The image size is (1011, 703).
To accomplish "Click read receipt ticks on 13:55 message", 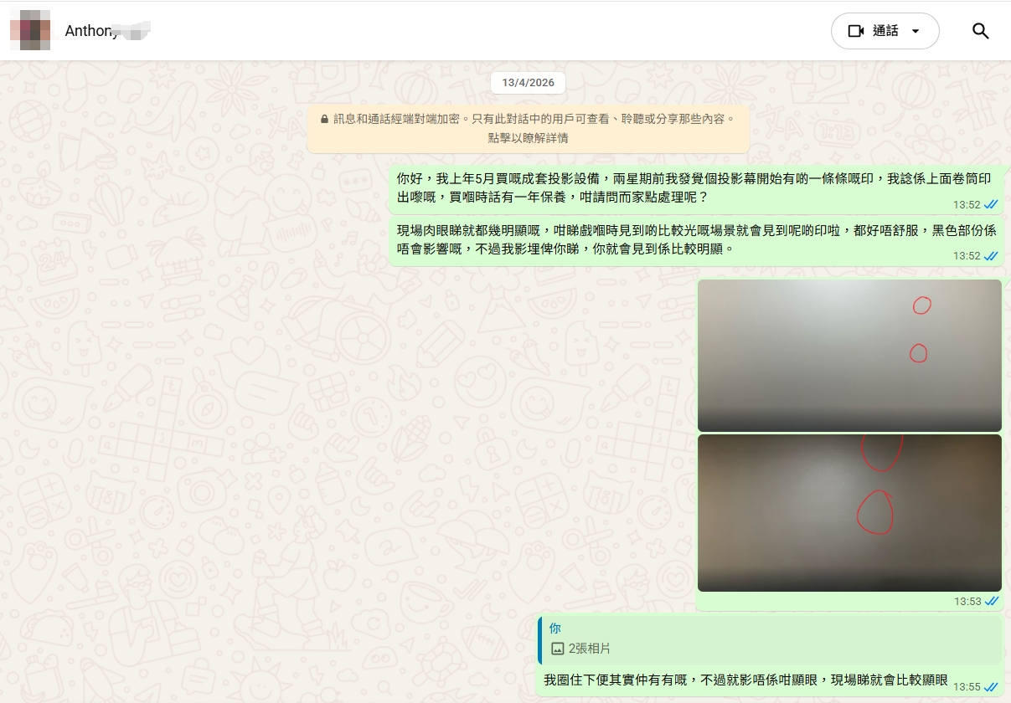I will click(991, 686).
